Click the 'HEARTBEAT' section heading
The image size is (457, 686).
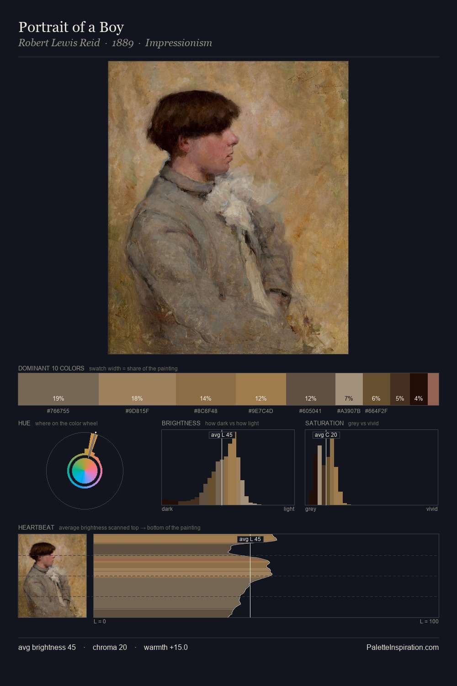click(36, 527)
